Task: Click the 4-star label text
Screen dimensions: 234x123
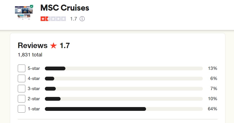Action: coord(34,78)
